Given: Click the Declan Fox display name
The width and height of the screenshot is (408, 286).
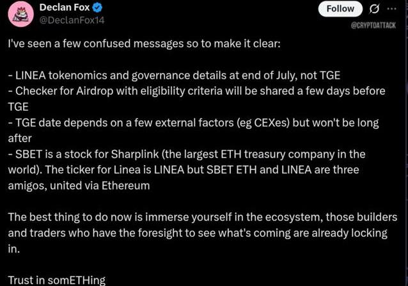Looking at the screenshot, I should [65, 8].
